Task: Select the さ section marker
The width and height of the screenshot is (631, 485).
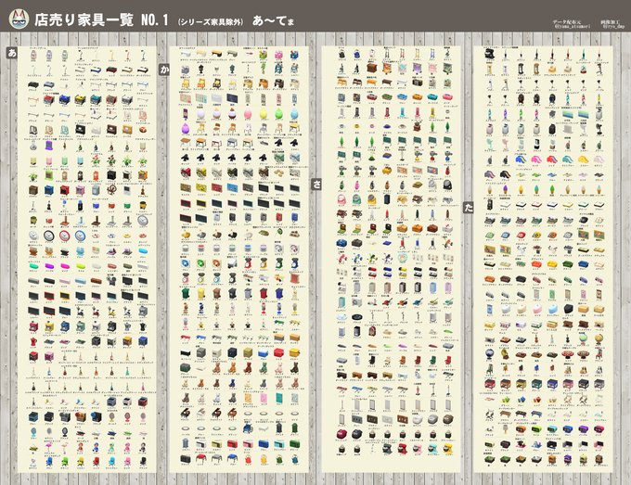Action: point(317,185)
